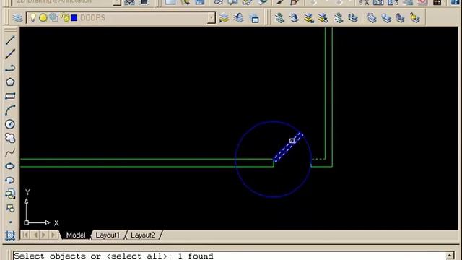Click Change to Current Layer icon
This screenshot has width=462, height=260.
point(294,18)
